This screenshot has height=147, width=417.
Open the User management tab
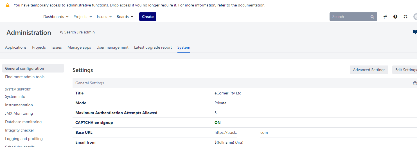(112, 47)
